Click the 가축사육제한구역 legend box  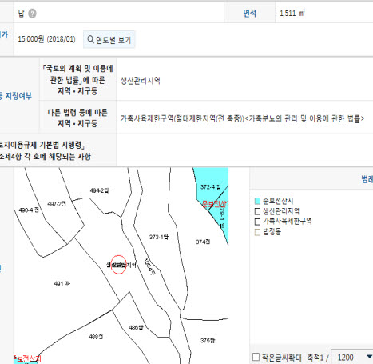point(257,222)
